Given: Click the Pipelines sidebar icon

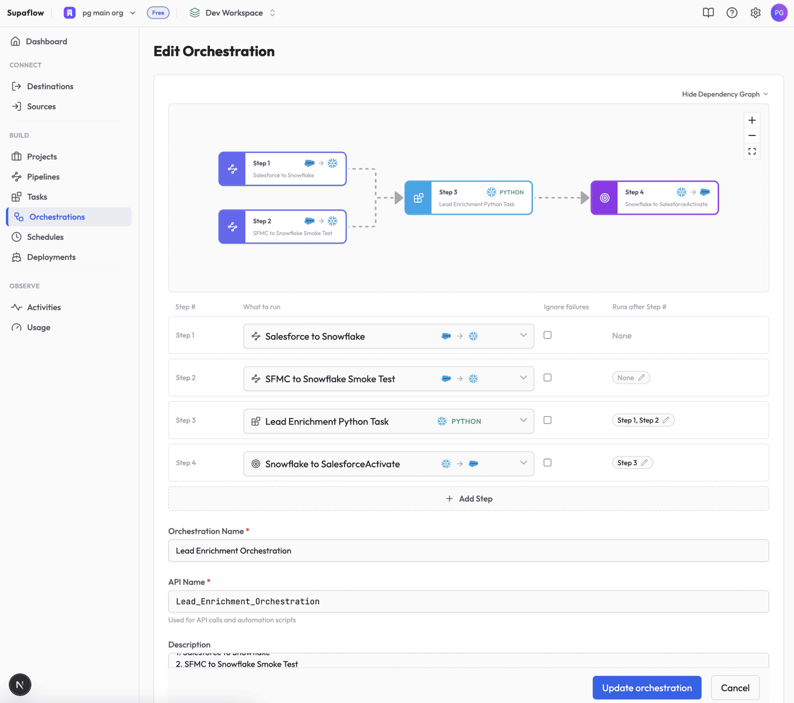Looking at the screenshot, I should click(x=16, y=177).
